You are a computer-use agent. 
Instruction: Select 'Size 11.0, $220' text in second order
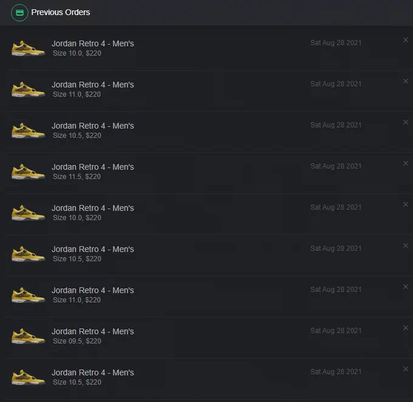click(77, 95)
